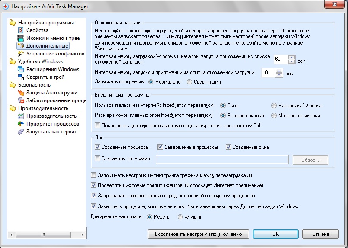Screen dimensions: 348x248
Task: Toggle Проверять цифровые подписи файлов
Action: point(93,185)
